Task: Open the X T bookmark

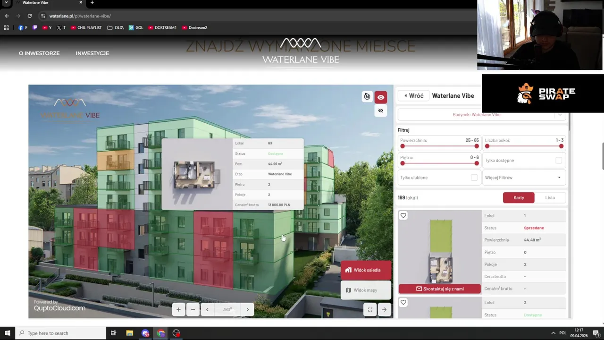Action: pos(61,28)
